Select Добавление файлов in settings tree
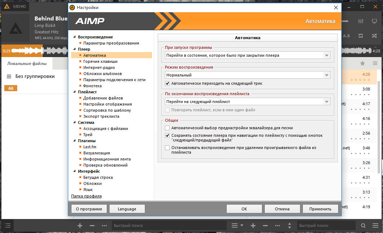 [x=103, y=98]
